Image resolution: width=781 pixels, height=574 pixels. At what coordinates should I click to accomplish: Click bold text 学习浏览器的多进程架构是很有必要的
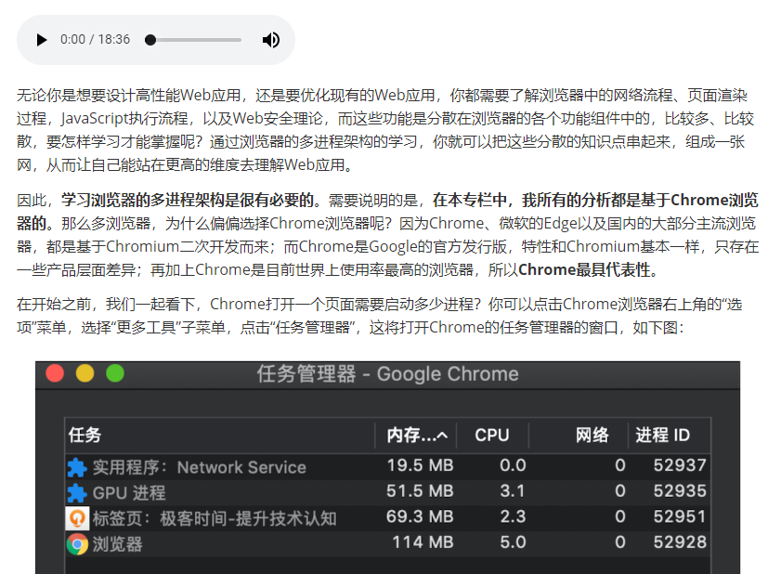188,201
